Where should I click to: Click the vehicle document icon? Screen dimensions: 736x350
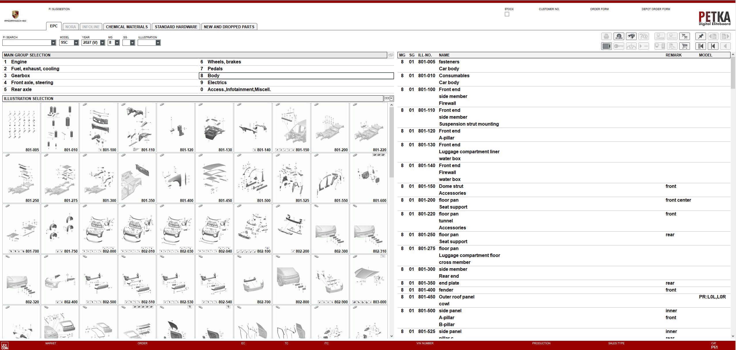672,46
